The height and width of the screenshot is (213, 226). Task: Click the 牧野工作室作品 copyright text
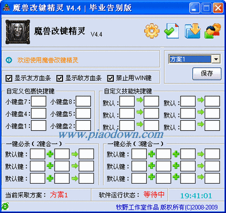click(x=167, y=207)
